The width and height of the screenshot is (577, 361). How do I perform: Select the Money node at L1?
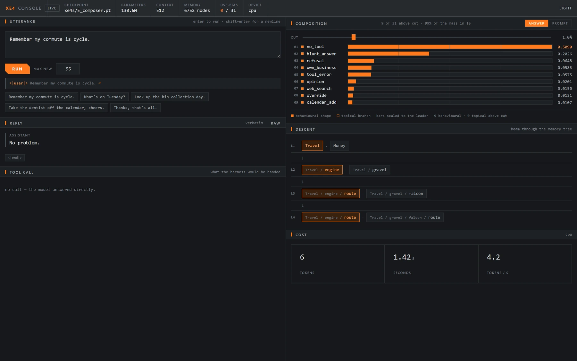(x=339, y=146)
